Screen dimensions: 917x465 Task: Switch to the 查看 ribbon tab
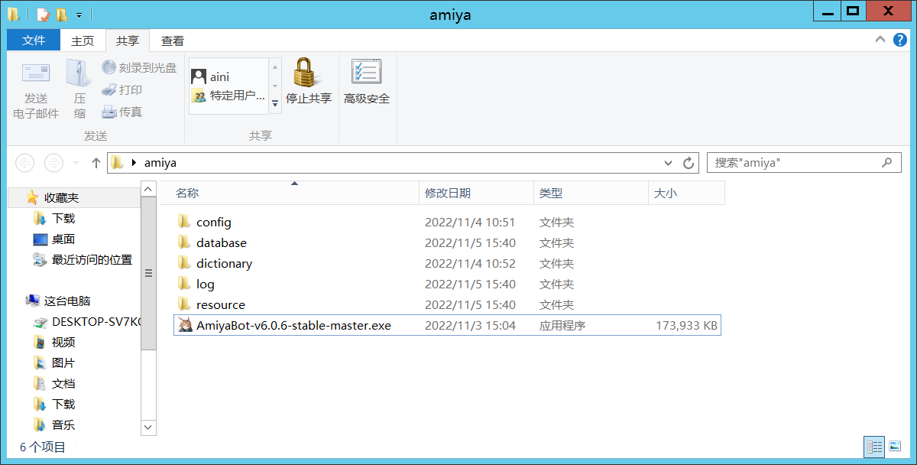click(x=171, y=40)
